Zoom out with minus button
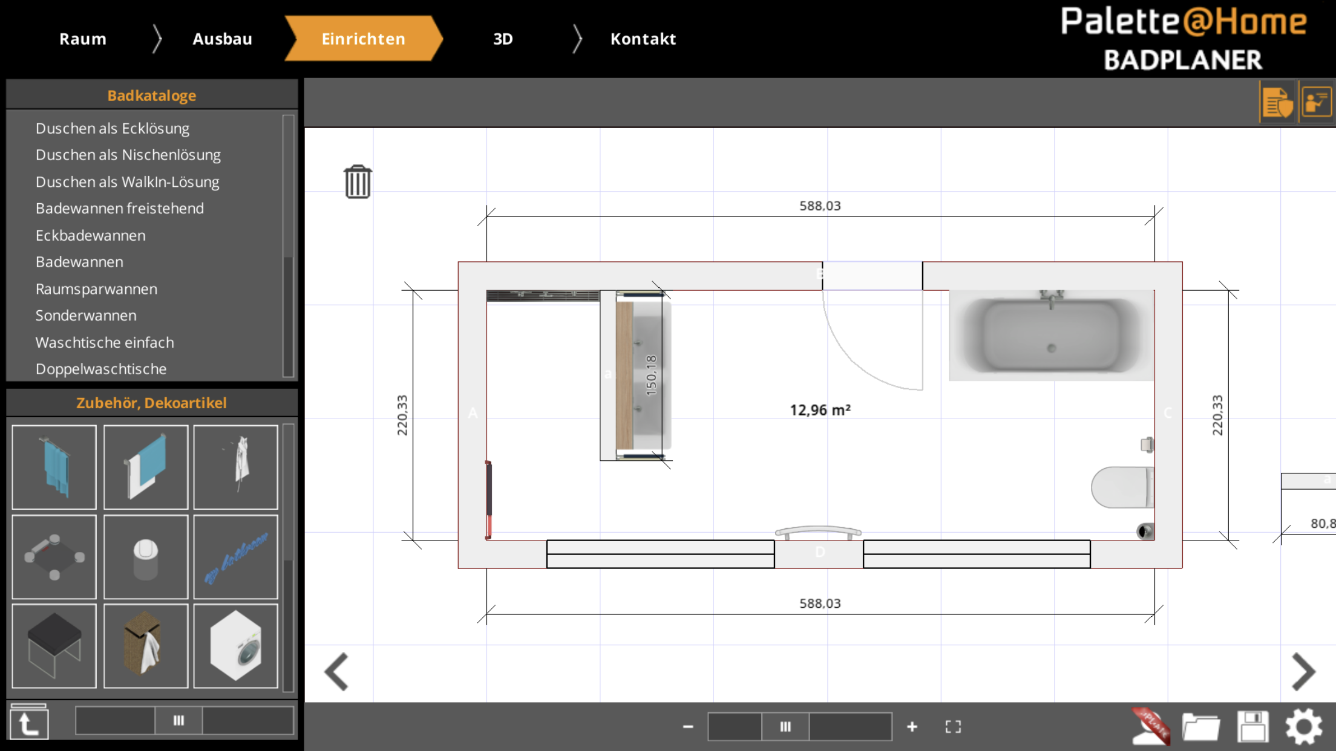The width and height of the screenshot is (1336, 751). point(688,726)
